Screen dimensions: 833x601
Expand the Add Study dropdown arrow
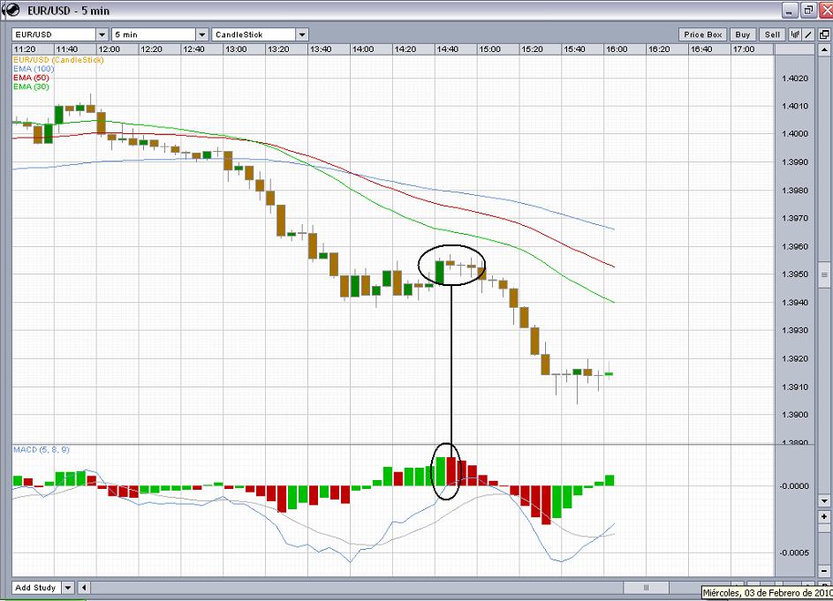click(69, 588)
